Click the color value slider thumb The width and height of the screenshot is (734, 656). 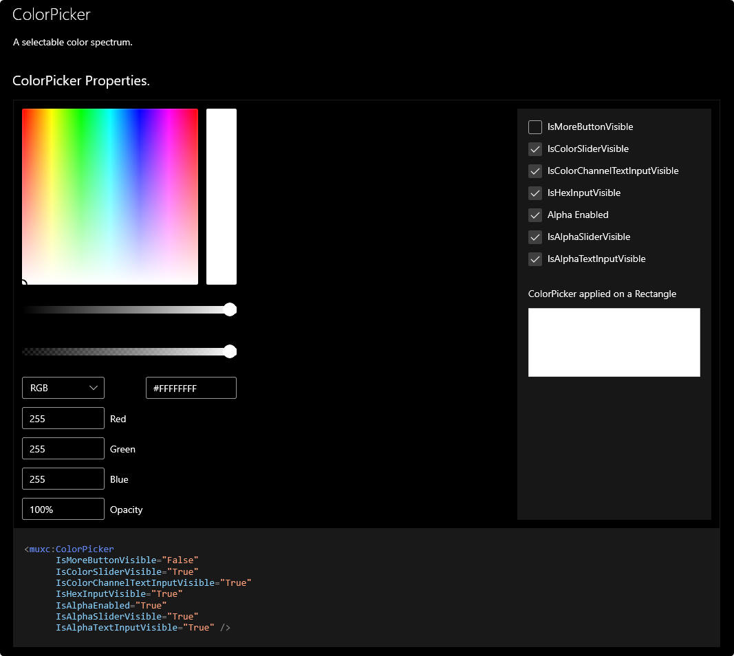click(x=230, y=309)
